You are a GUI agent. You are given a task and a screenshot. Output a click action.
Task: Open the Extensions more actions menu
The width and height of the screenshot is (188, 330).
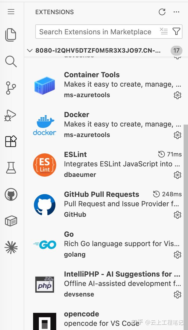[176, 12]
